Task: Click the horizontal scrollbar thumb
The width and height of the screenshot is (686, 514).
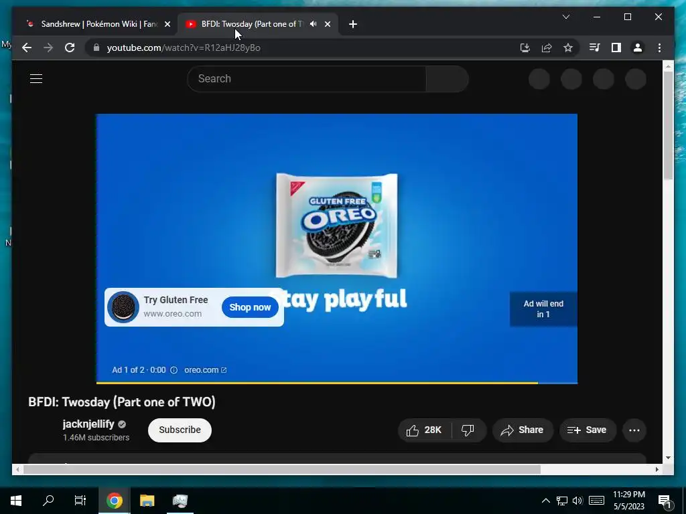Action: 282,469
